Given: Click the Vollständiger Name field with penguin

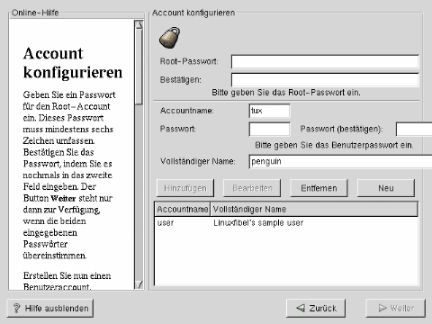Looking at the screenshot, I should 340,162.
